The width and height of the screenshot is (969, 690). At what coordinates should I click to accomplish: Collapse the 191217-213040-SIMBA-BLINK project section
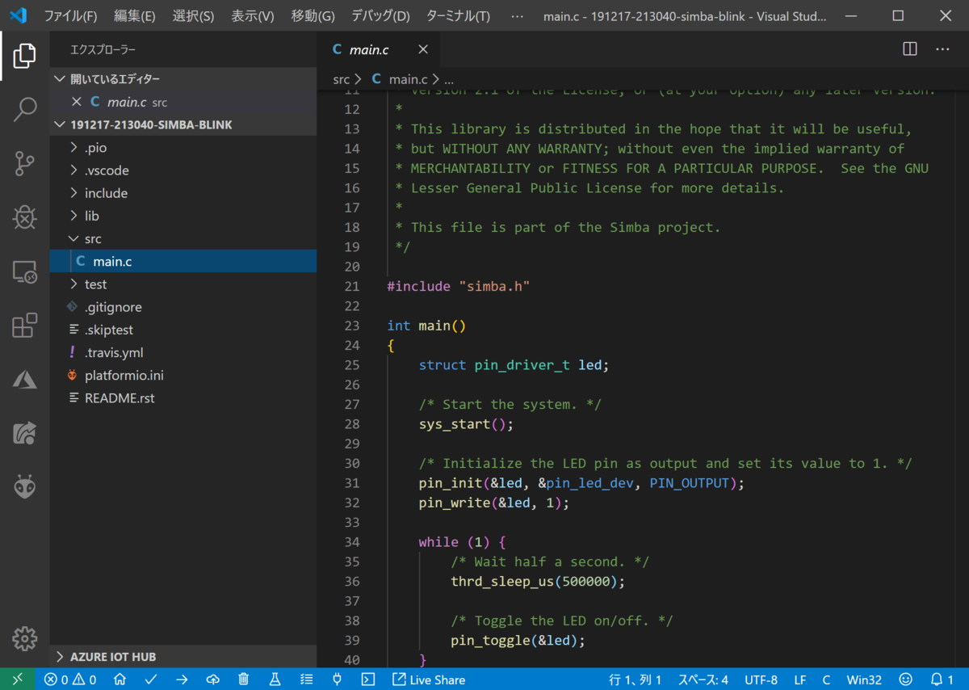(x=182, y=124)
